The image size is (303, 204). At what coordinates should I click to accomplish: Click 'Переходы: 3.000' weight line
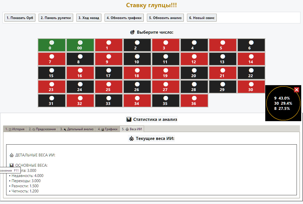coord(25,181)
